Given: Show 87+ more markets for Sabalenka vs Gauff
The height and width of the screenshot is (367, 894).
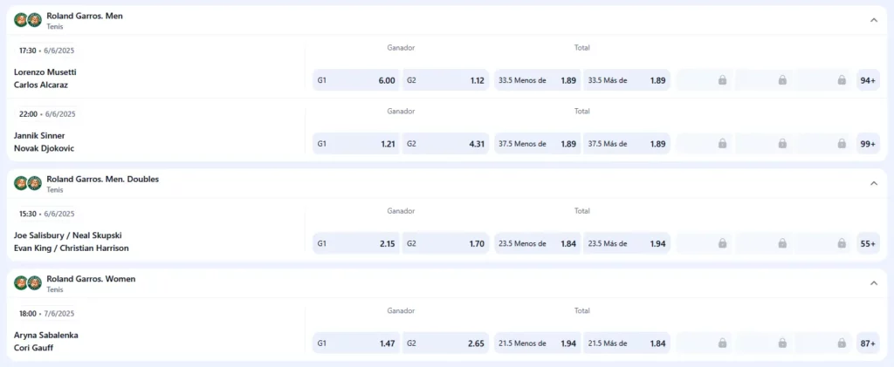Looking at the screenshot, I should point(868,343).
